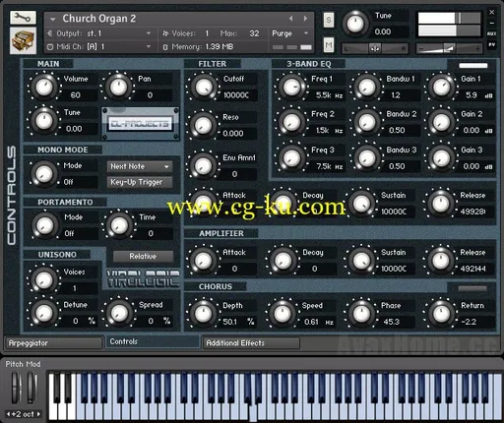Screen dimensions: 504x423
Task: Click the Filter envelope Release knob
Action: pos(441,204)
